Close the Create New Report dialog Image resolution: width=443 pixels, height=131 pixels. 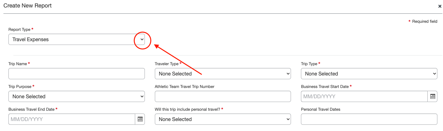click(x=440, y=6)
